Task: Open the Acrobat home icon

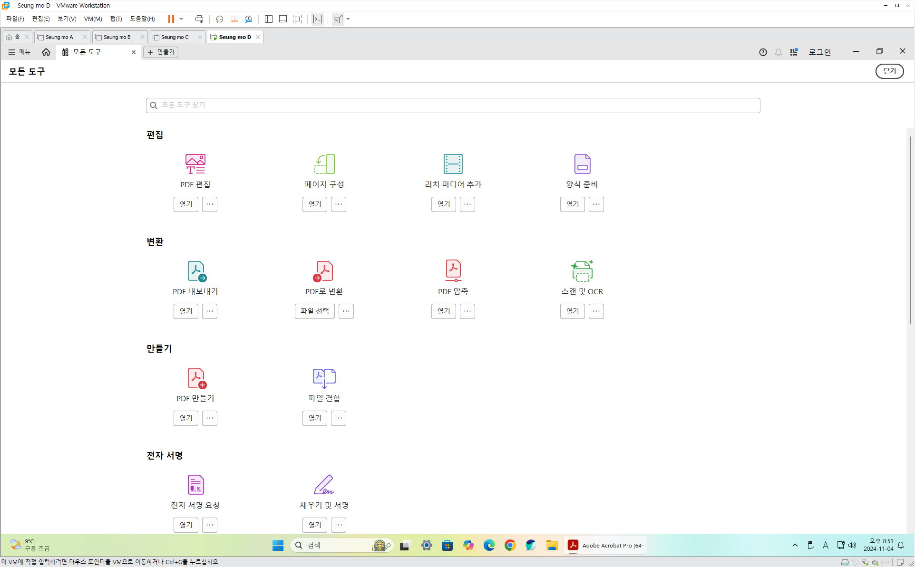Action: [x=46, y=52]
